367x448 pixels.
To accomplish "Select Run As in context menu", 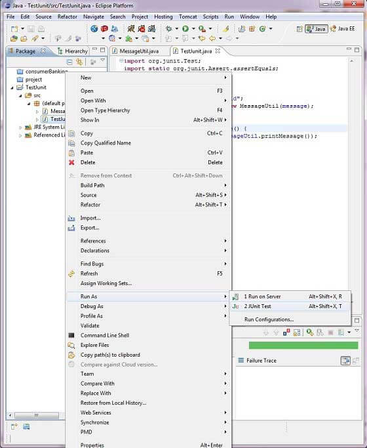I will click(x=147, y=296).
